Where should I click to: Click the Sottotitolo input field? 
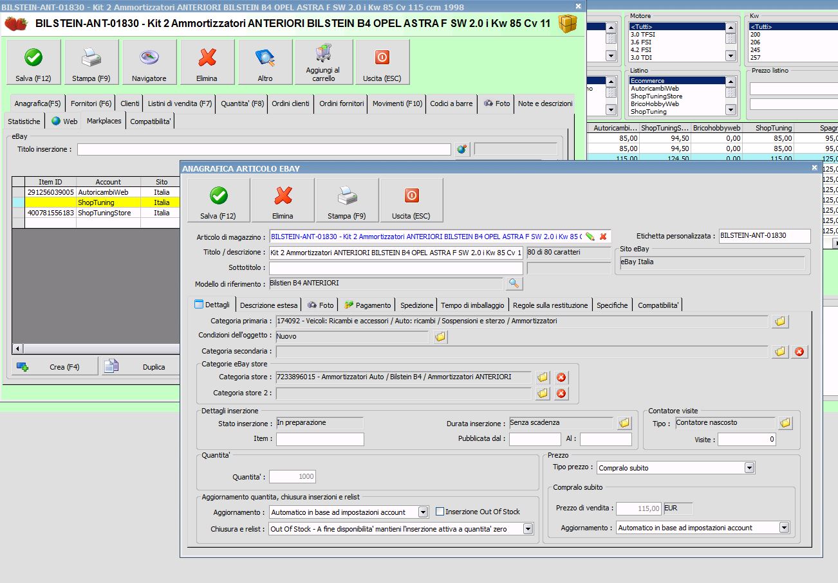click(x=396, y=268)
